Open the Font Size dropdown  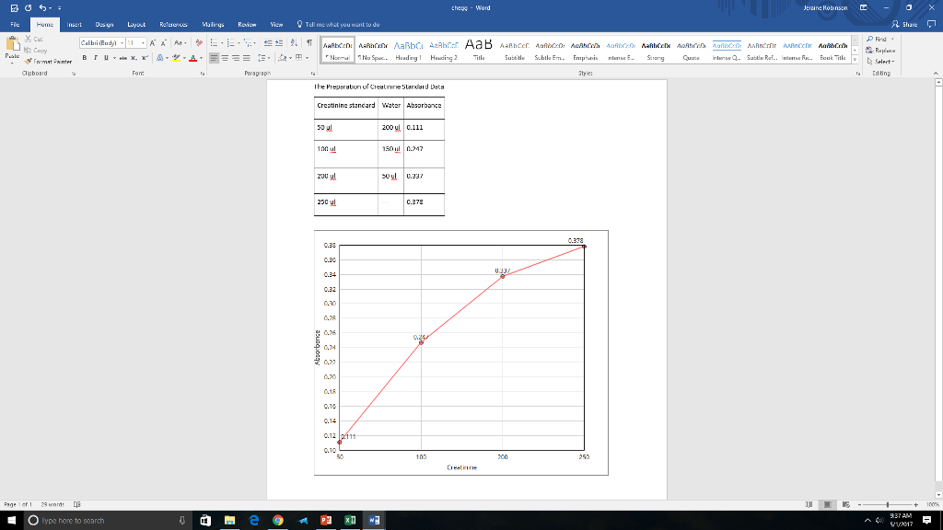(x=142, y=42)
